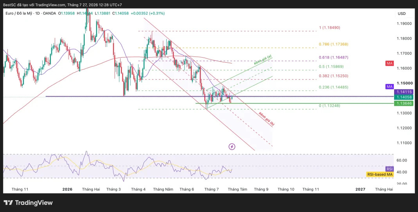Select Fibonacci 0 (1.13248) label

coord(330,106)
